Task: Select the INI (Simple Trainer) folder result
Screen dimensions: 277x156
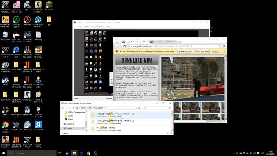Action: click(x=131, y=129)
